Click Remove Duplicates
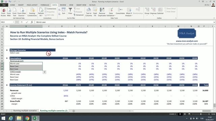This screenshot has width=216, height=121. pyautogui.click(x=102, y=12)
